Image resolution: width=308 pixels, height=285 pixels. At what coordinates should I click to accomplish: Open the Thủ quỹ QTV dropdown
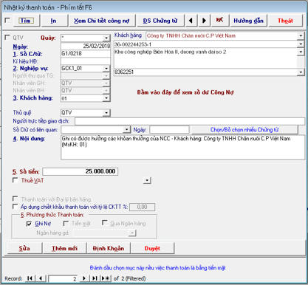(x=106, y=113)
